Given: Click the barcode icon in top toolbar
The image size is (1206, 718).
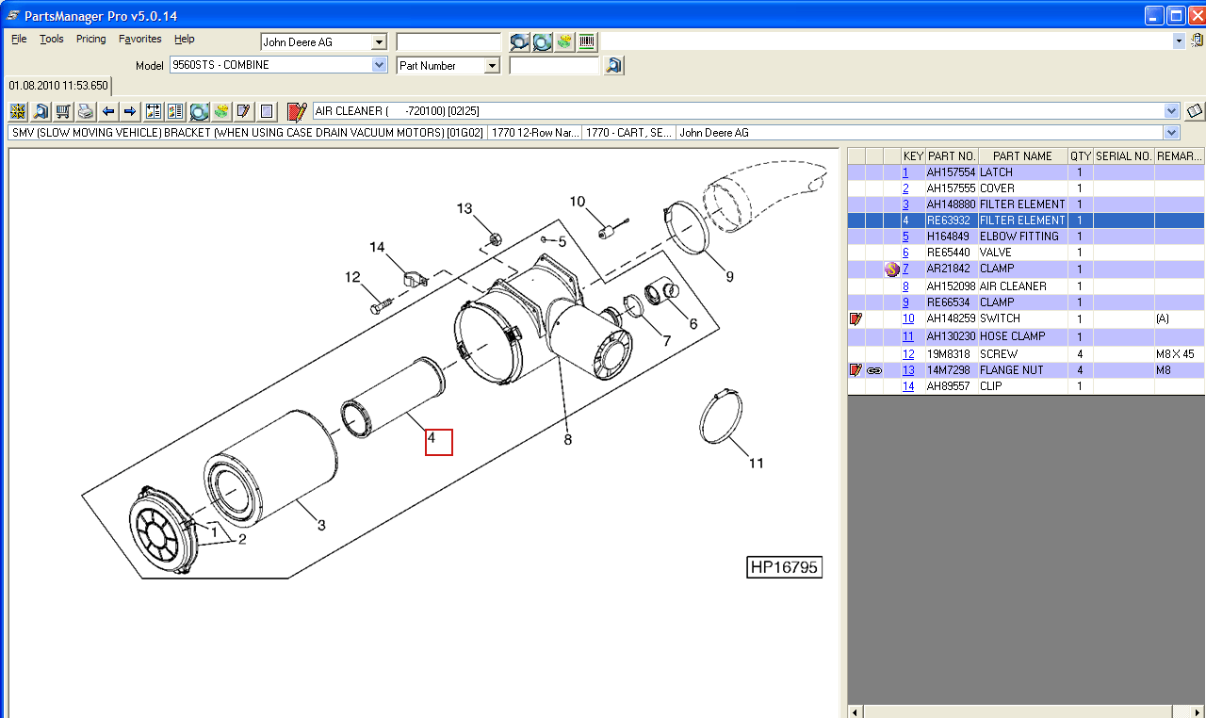Looking at the screenshot, I should 587,41.
